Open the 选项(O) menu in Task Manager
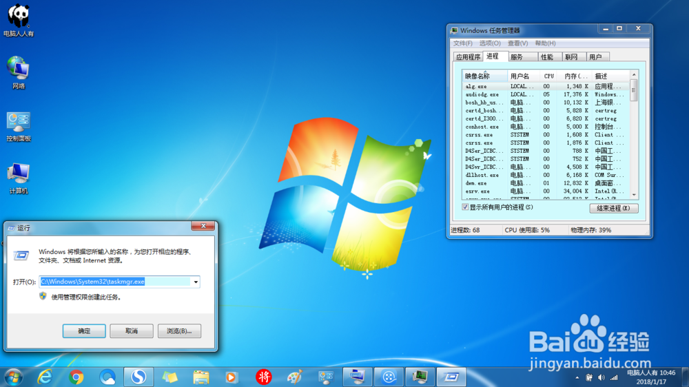Viewport: 689px width, 387px height. tap(490, 43)
